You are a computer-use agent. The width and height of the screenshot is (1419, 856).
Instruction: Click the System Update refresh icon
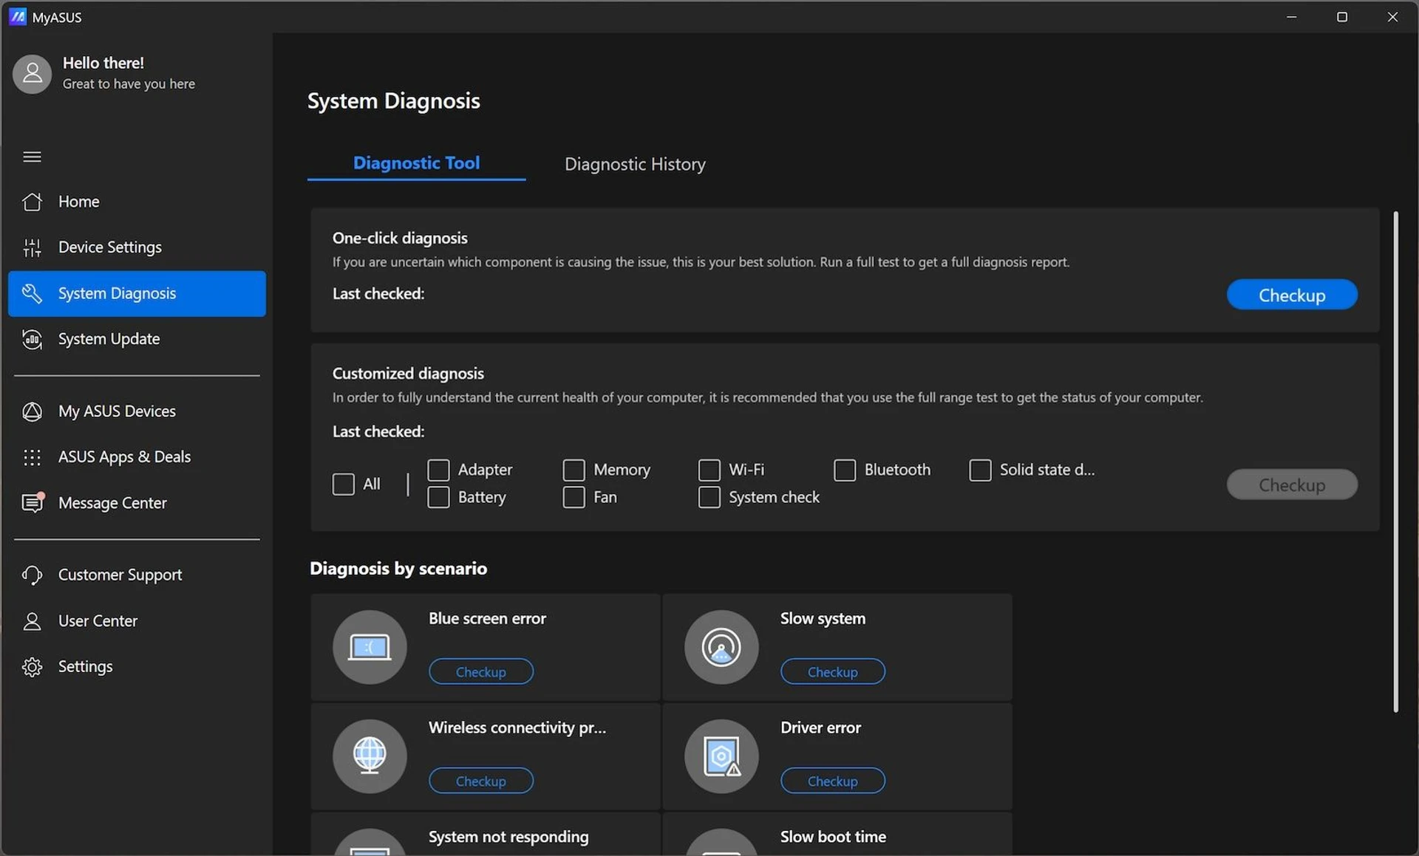pos(32,339)
